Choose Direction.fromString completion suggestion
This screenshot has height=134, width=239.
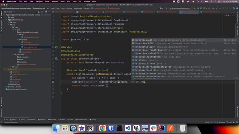point(184,50)
